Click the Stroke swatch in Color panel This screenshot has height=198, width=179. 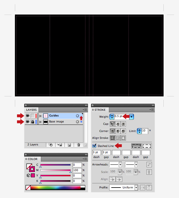pos(32,169)
